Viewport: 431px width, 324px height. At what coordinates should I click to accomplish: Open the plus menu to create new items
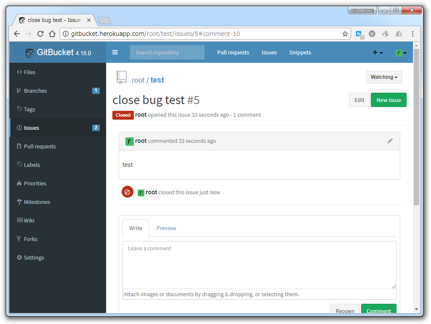point(376,52)
